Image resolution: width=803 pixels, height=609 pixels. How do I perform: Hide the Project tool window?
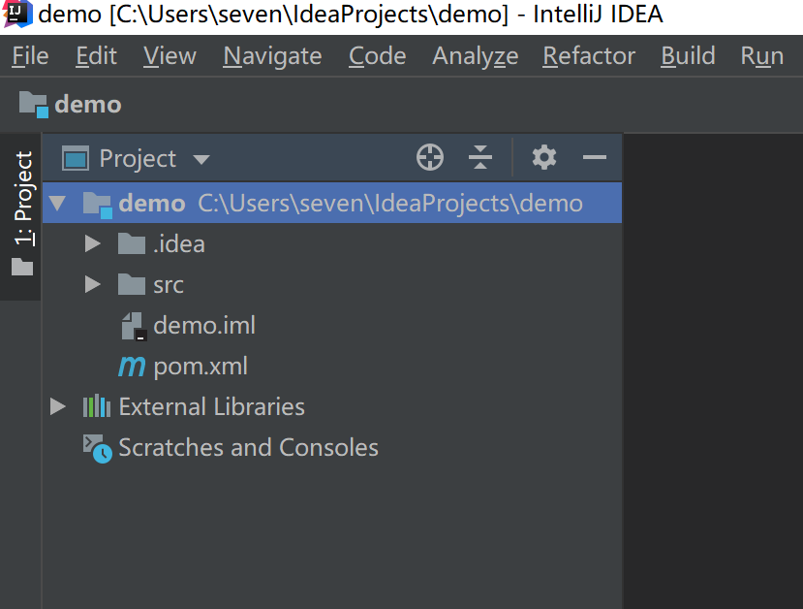595,157
